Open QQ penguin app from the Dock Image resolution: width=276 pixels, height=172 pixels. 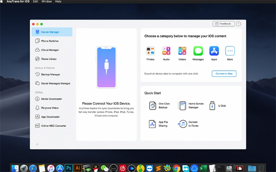(96, 168)
